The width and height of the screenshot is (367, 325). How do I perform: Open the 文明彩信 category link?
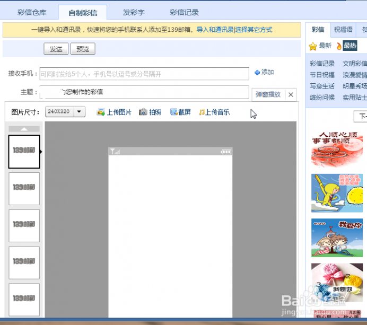(x=355, y=64)
